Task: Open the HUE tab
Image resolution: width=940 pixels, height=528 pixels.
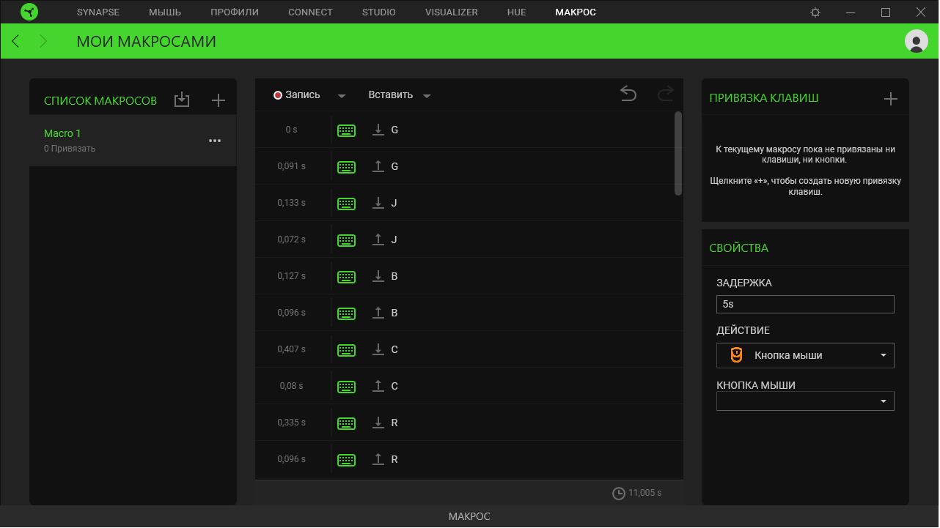Action: pyautogui.click(x=516, y=12)
